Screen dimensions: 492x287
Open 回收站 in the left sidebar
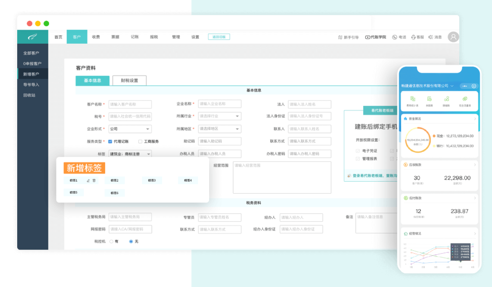coord(30,95)
